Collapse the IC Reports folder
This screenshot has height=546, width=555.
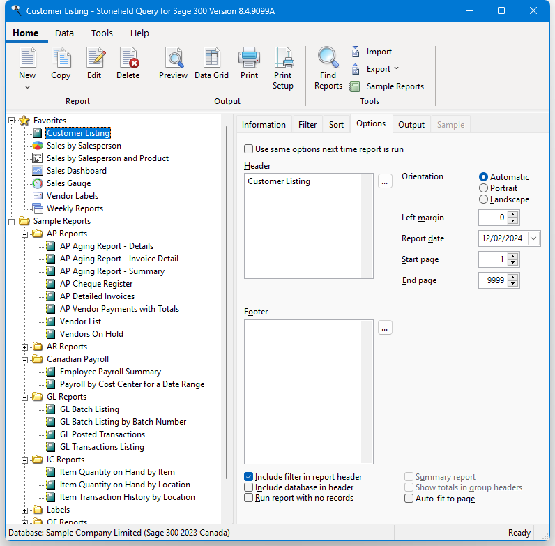coord(25,460)
